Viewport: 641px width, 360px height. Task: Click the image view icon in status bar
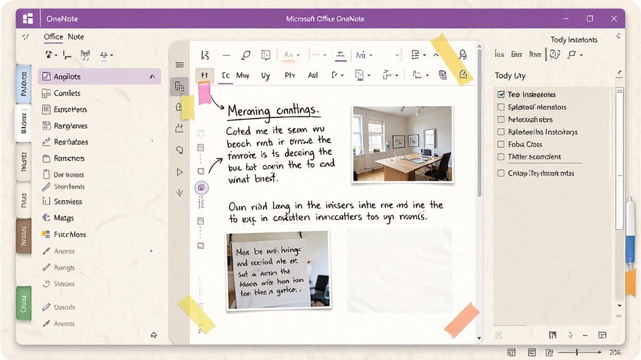click(549, 352)
